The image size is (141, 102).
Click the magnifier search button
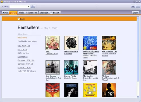(33, 7)
